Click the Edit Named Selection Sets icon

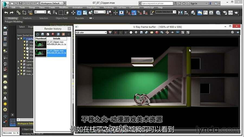[152, 12]
